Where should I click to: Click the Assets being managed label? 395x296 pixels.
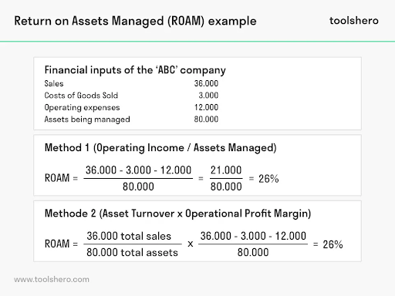pyautogui.click(x=87, y=119)
